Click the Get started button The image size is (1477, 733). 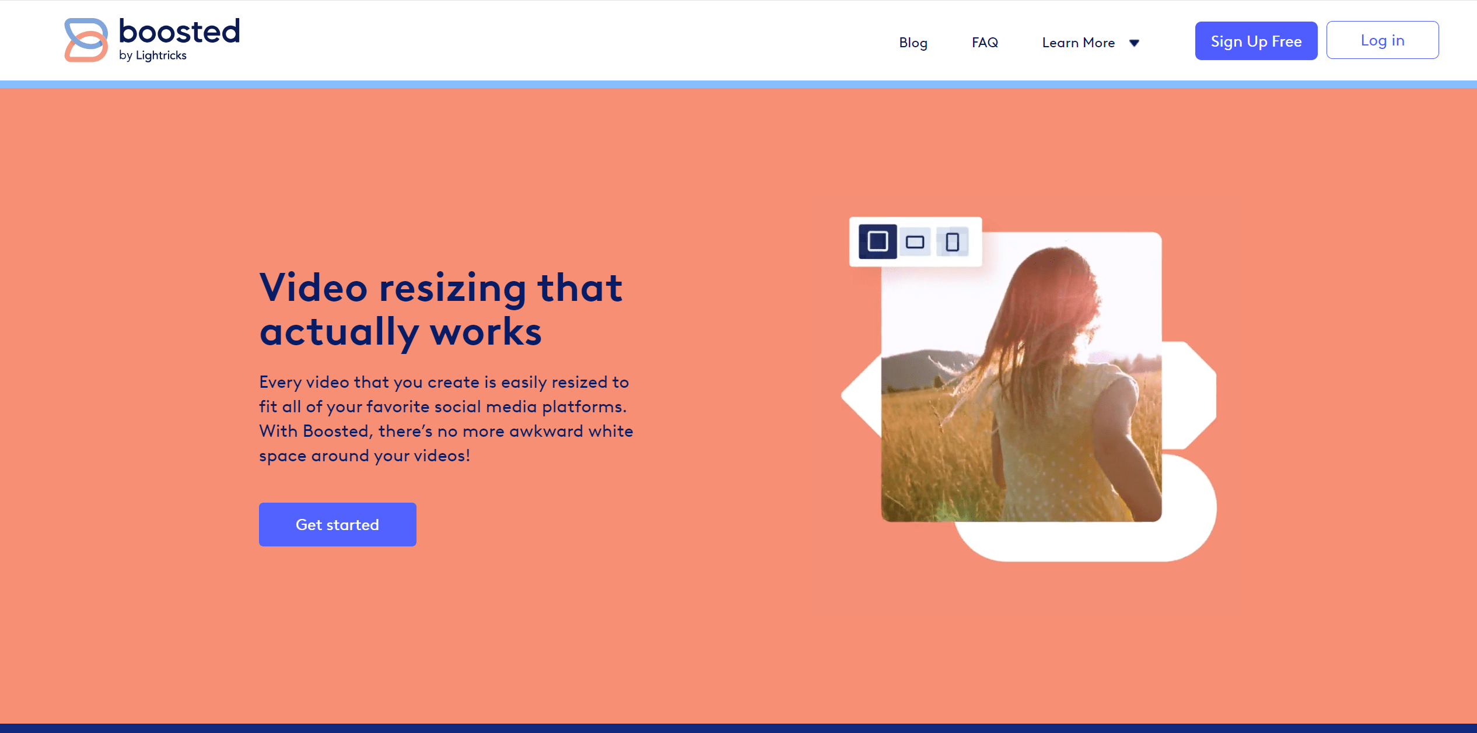337,524
